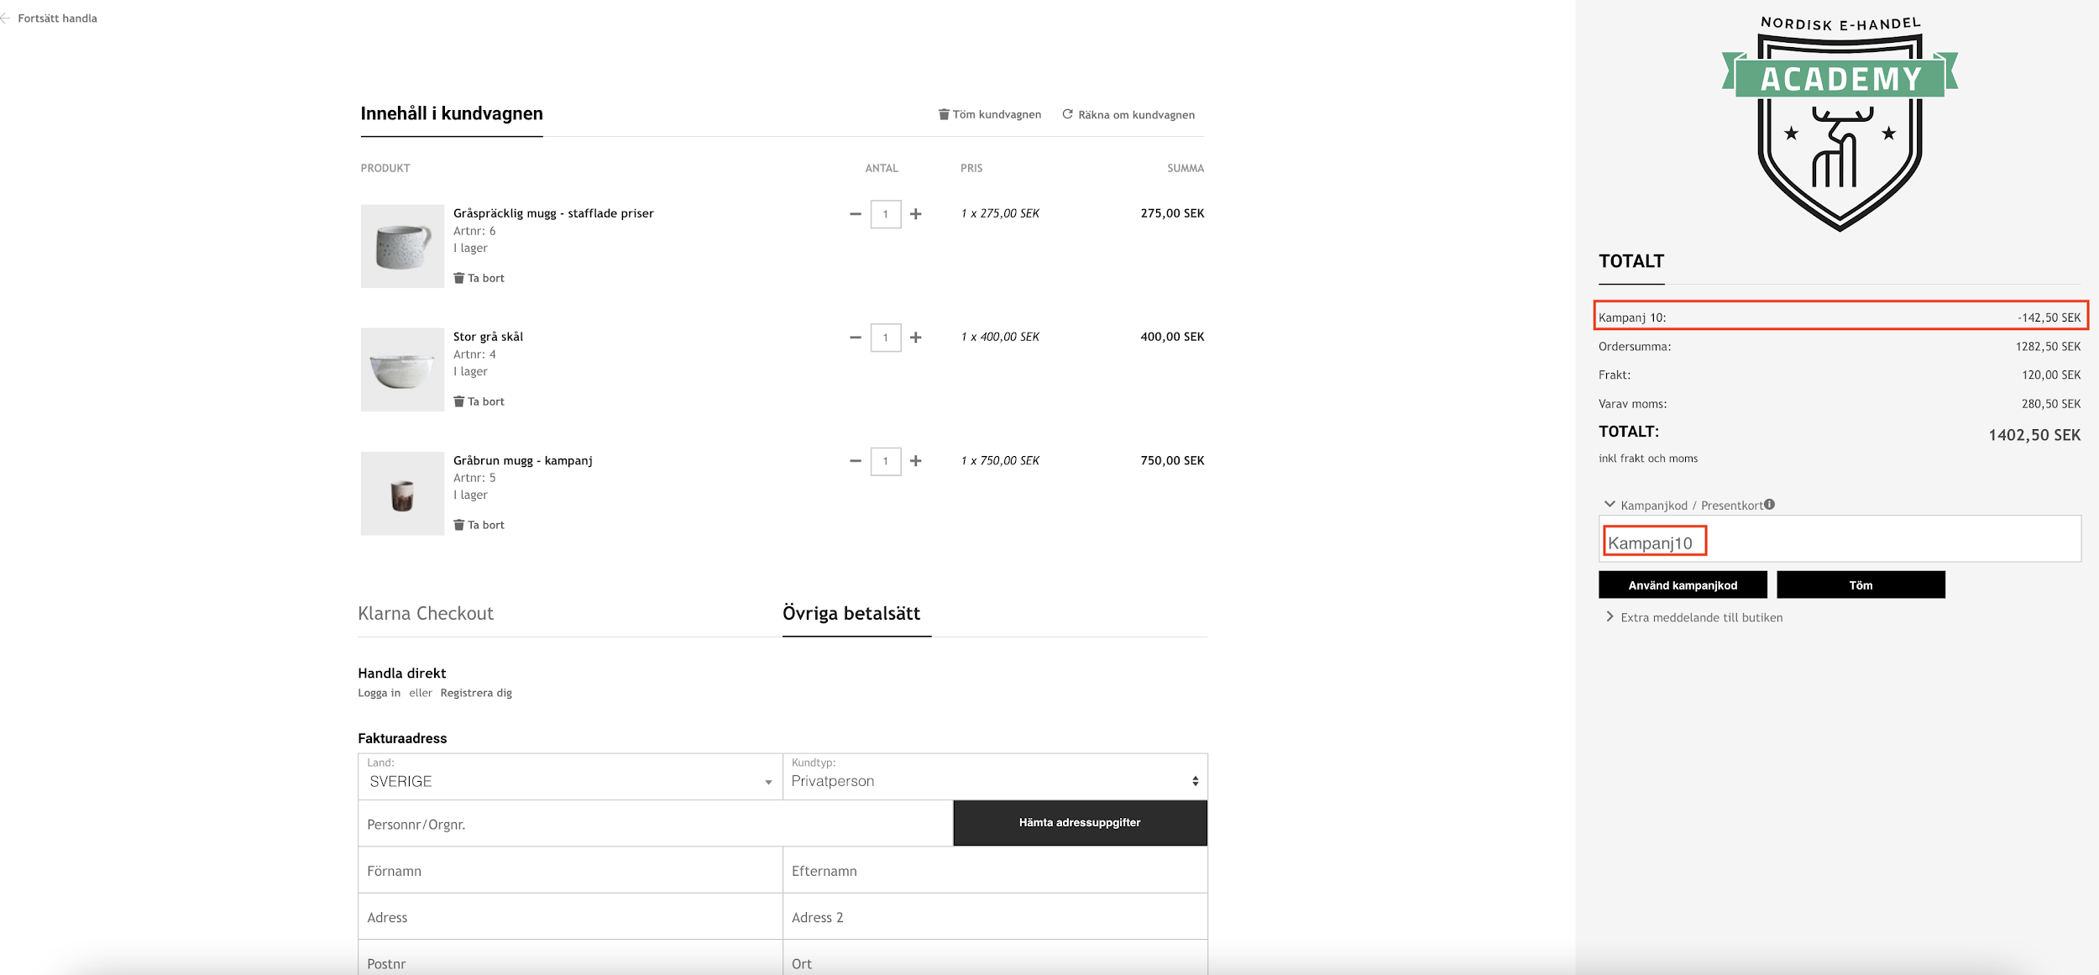Open product name Gråspräcklig mugg - stafflade priser
The image size is (2099, 975).
[x=553, y=213]
